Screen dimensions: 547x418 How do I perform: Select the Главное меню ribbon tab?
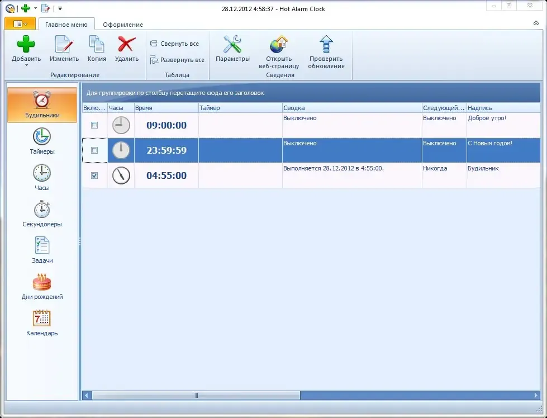pyautogui.click(x=66, y=25)
